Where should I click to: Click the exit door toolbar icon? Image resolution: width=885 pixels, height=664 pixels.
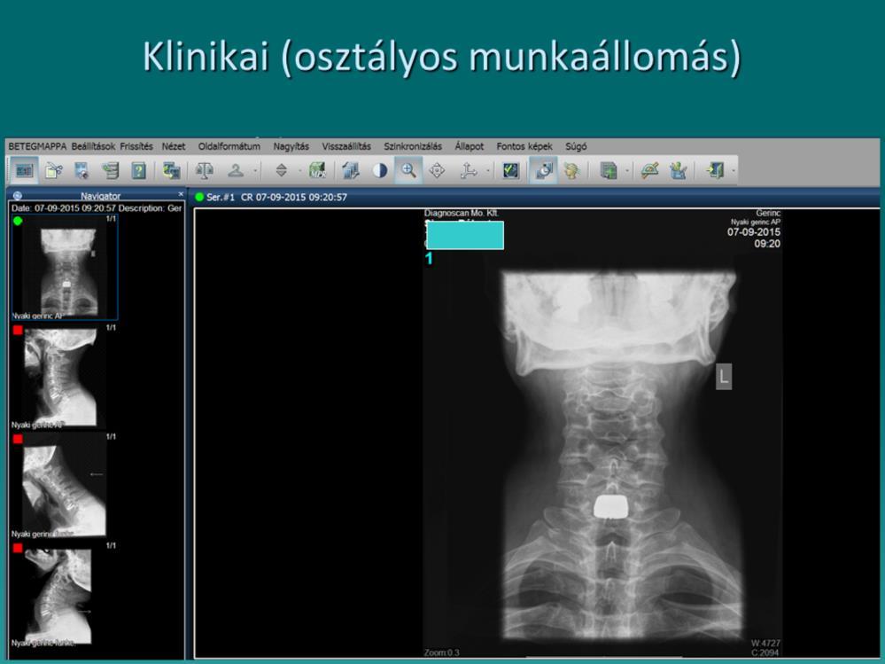click(x=715, y=170)
